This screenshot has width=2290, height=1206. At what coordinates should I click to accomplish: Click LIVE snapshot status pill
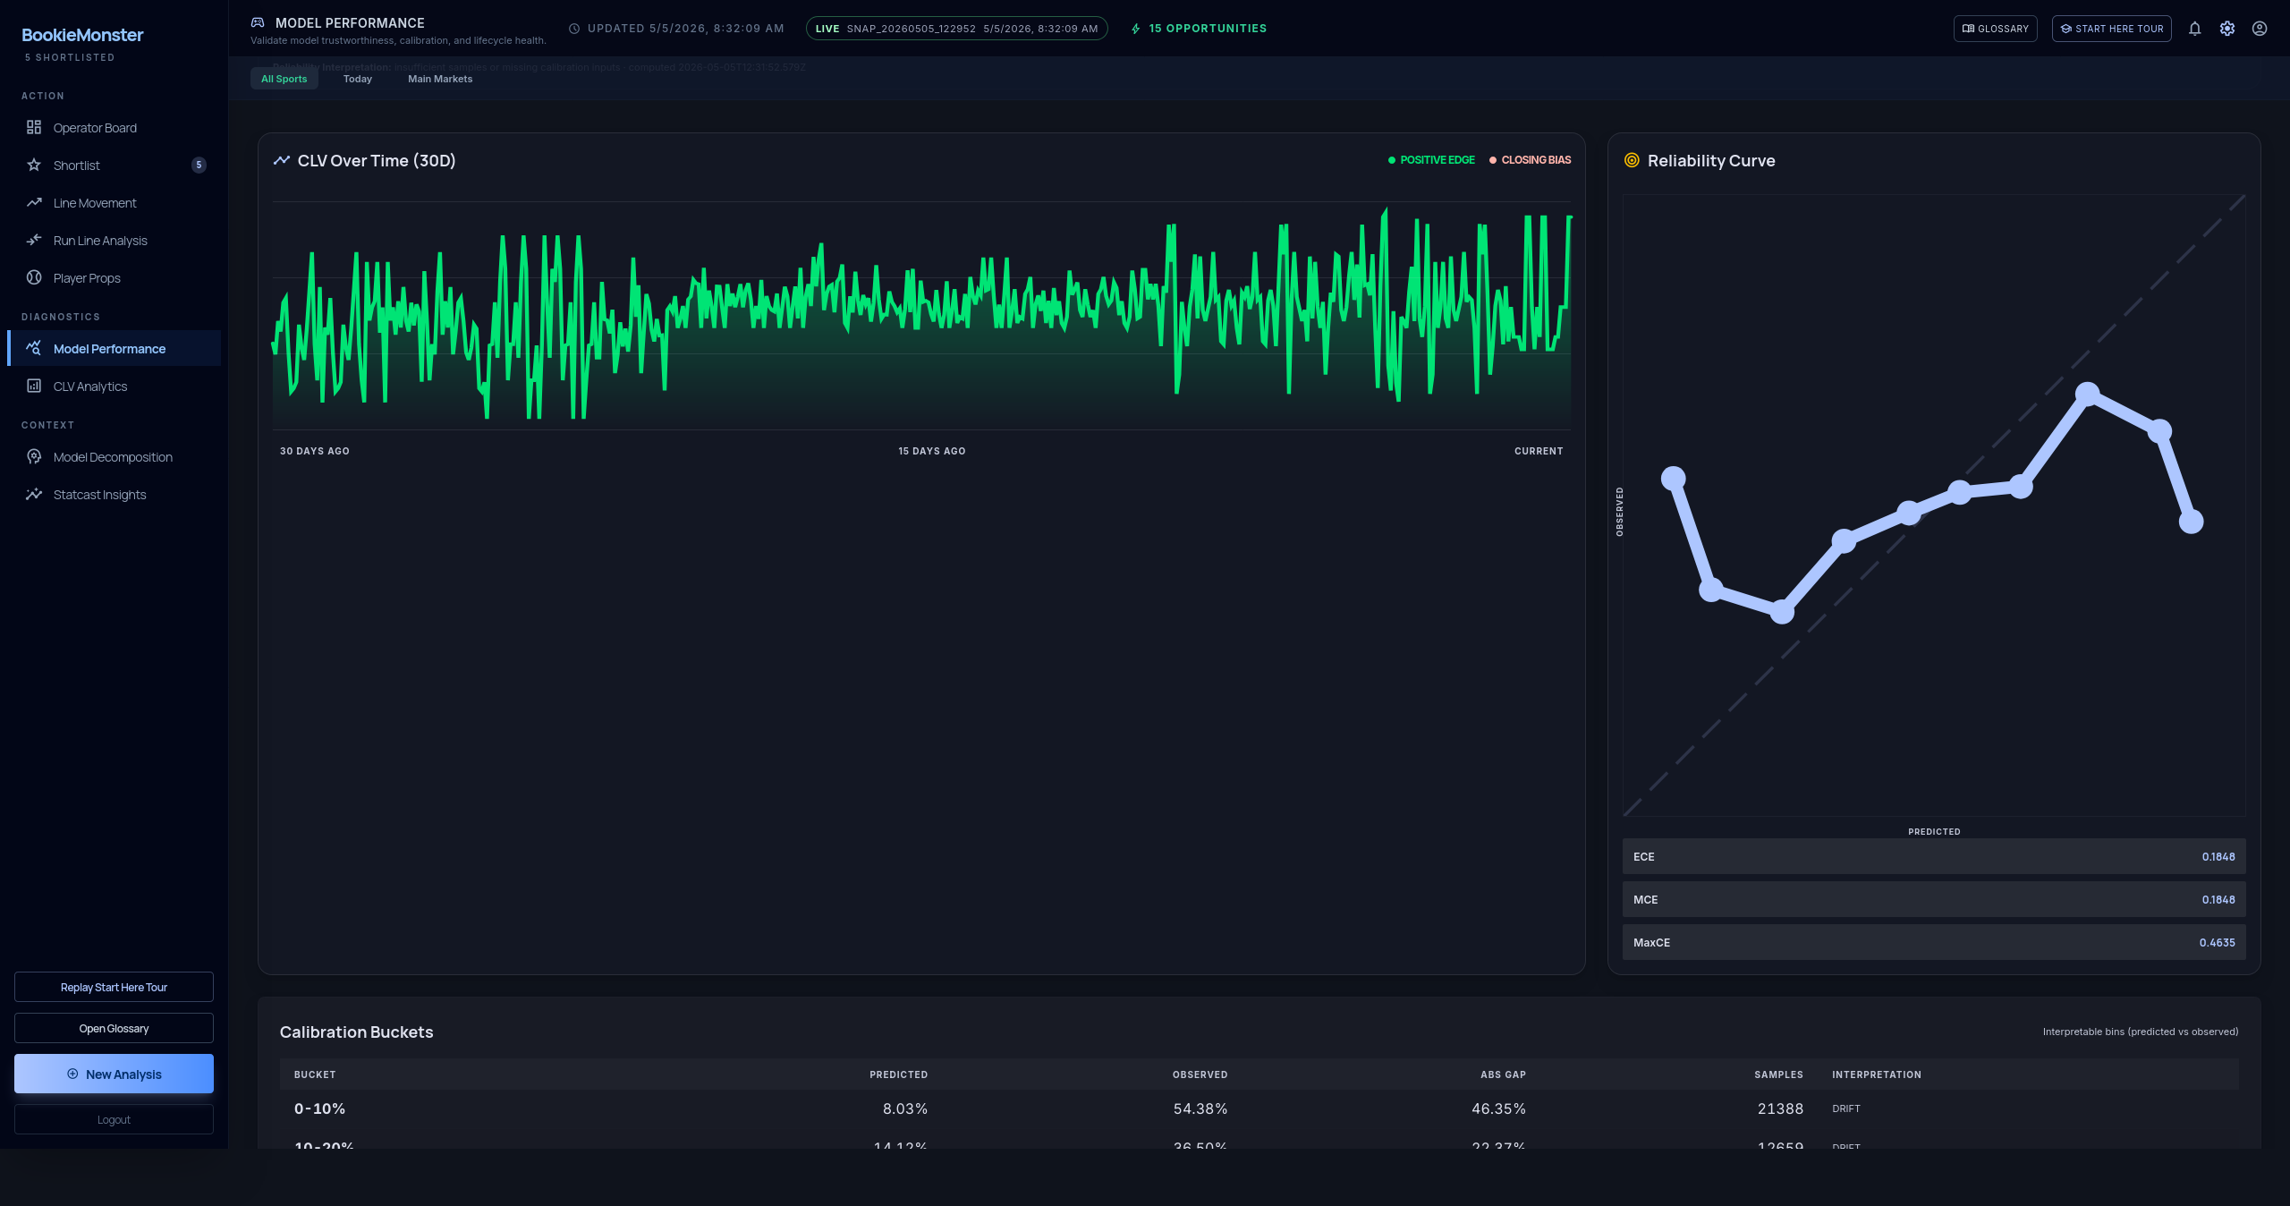click(956, 29)
